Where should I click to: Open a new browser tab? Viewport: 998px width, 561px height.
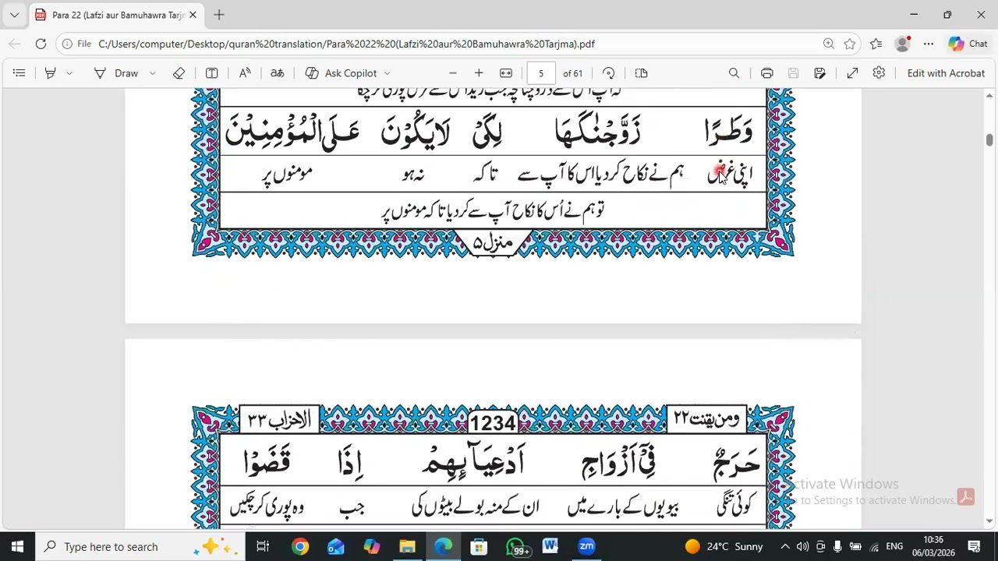219,15
